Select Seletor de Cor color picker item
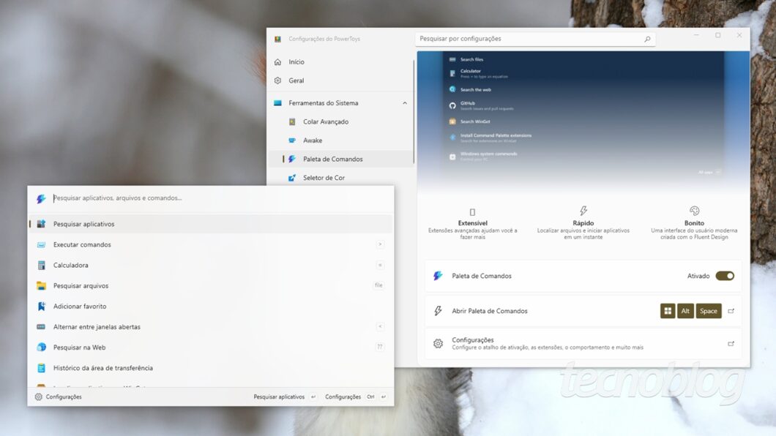The height and width of the screenshot is (436, 776). [324, 178]
